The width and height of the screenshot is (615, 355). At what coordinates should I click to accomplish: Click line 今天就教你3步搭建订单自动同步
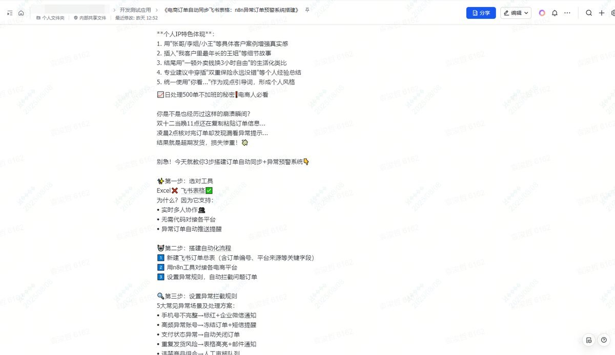[233, 162]
